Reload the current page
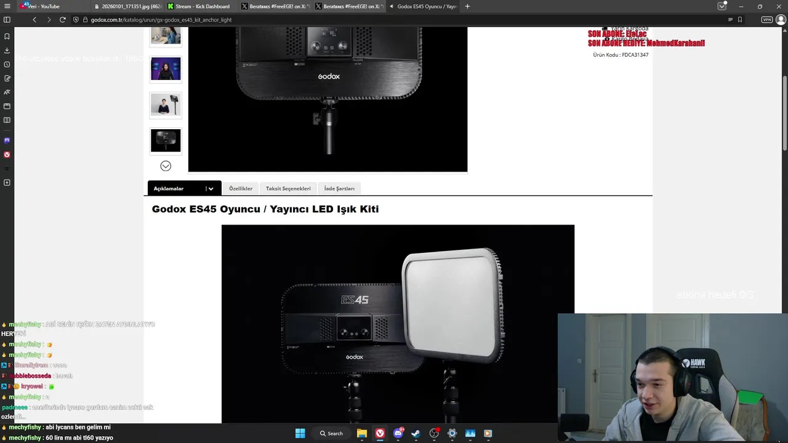 pos(62,20)
